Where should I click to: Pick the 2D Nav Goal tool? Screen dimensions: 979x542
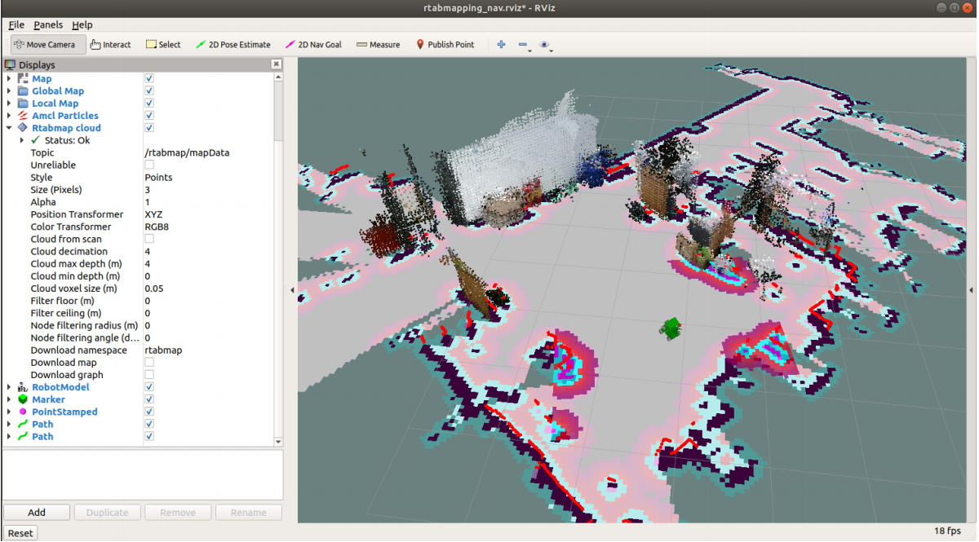[313, 45]
